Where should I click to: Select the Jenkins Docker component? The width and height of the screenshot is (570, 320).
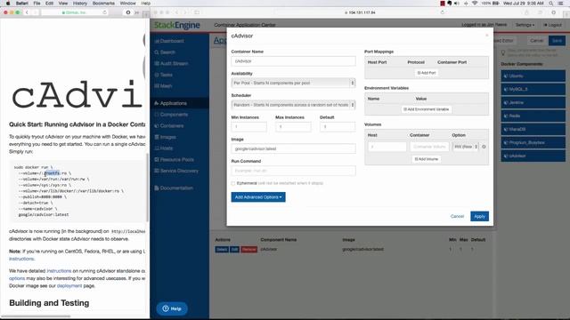tap(533, 103)
